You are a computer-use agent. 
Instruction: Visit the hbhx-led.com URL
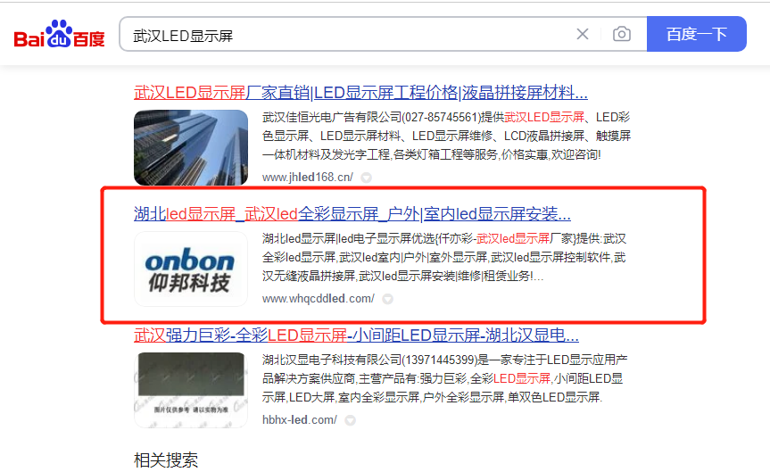click(x=300, y=420)
